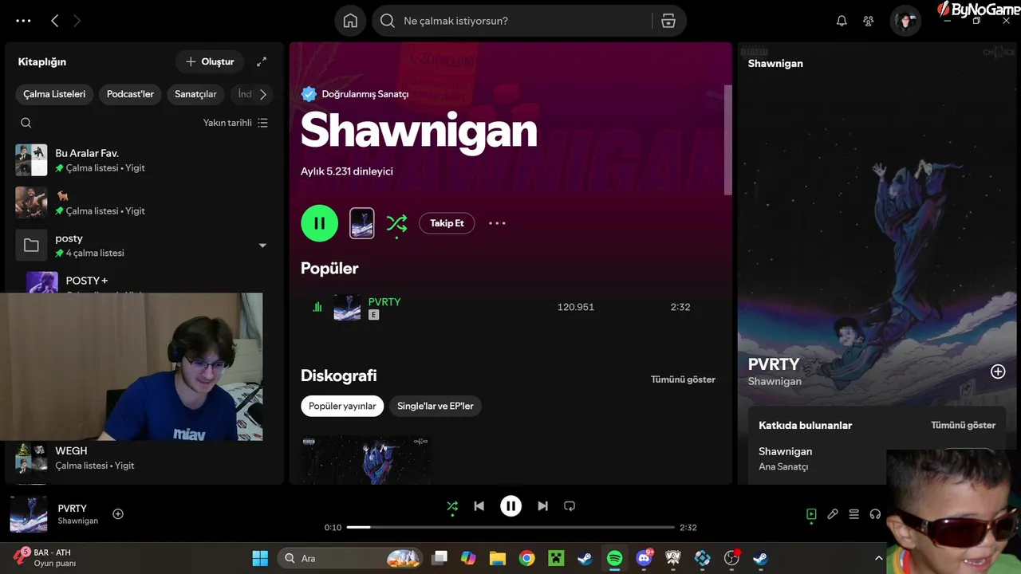
Task: Seek within the song progress bar
Action: 510,527
